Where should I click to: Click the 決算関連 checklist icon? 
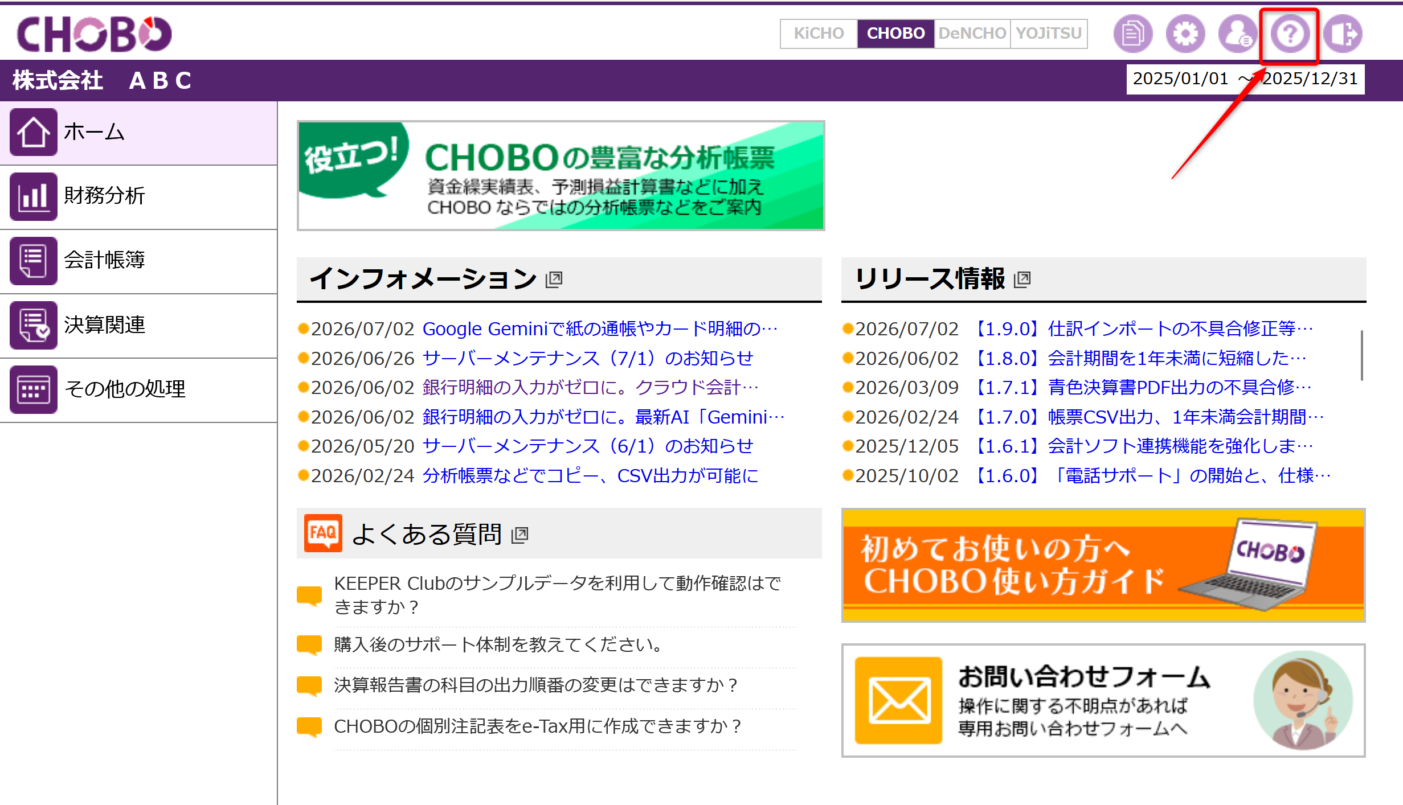click(33, 325)
